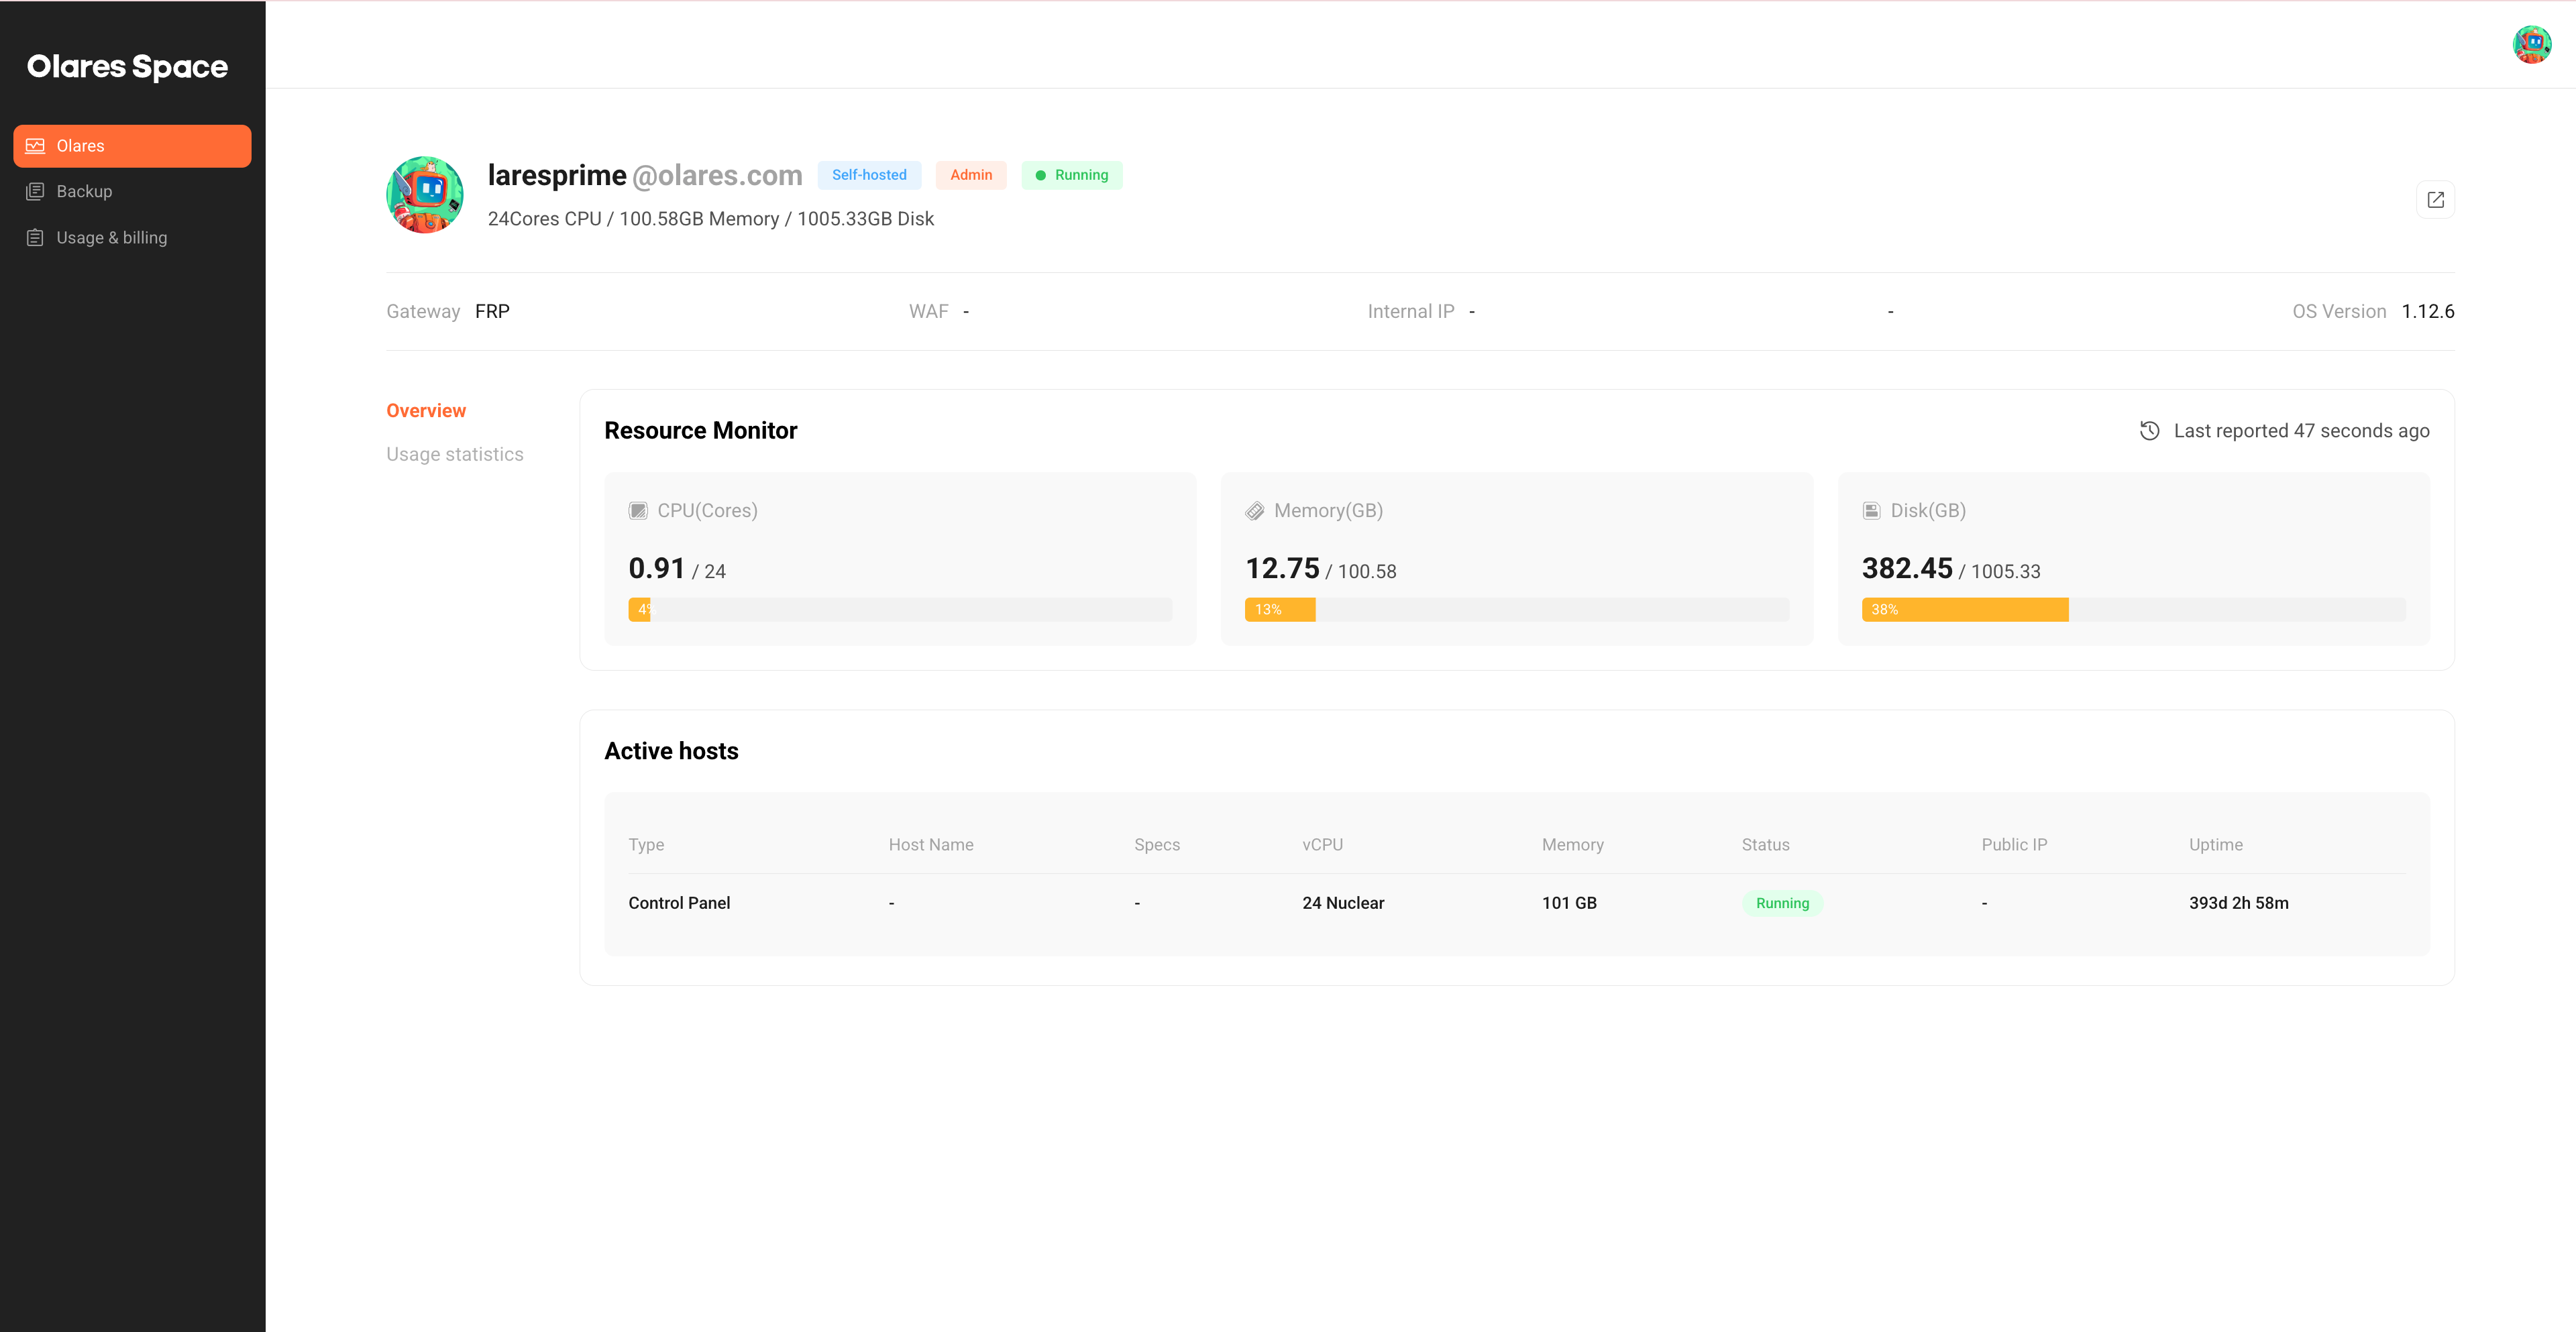Click the vCPU column header
The width and height of the screenshot is (2576, 1332).
tap(1322, 845)
